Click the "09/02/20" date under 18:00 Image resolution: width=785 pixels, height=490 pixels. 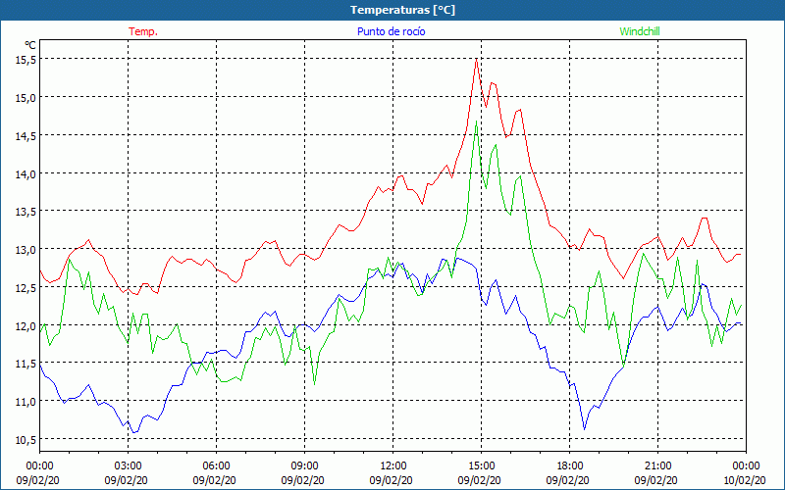click(568, 480)
